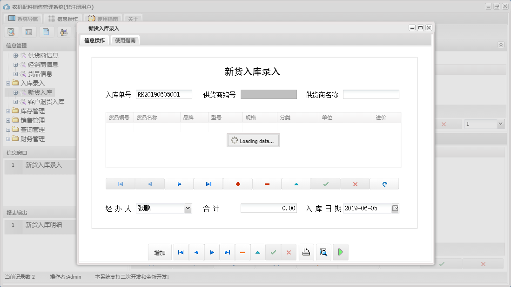This screenshot has width=511, height=287.
Task: Collapse the 入库录入 folder in the tree
Action: pyautogui.click(x=8, y=83)
